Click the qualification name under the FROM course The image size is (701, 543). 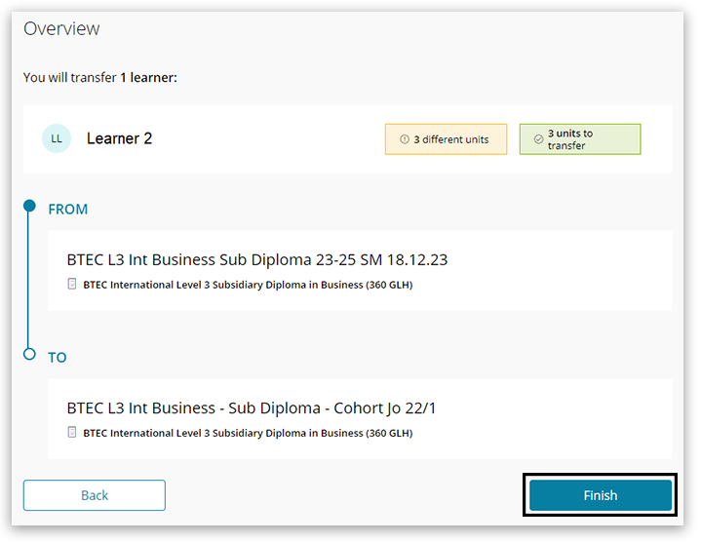tap(248, 285)
